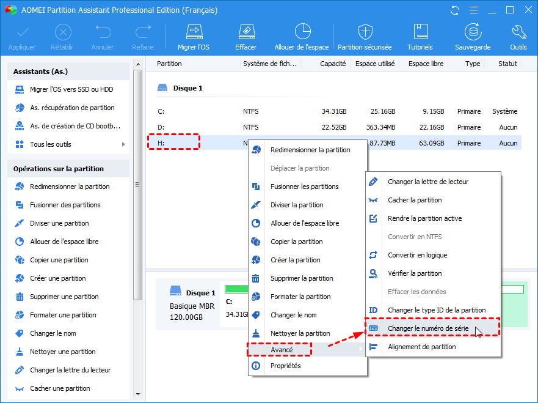
Task: Click the Annuler undo arrow
Action: click(103, 32)
